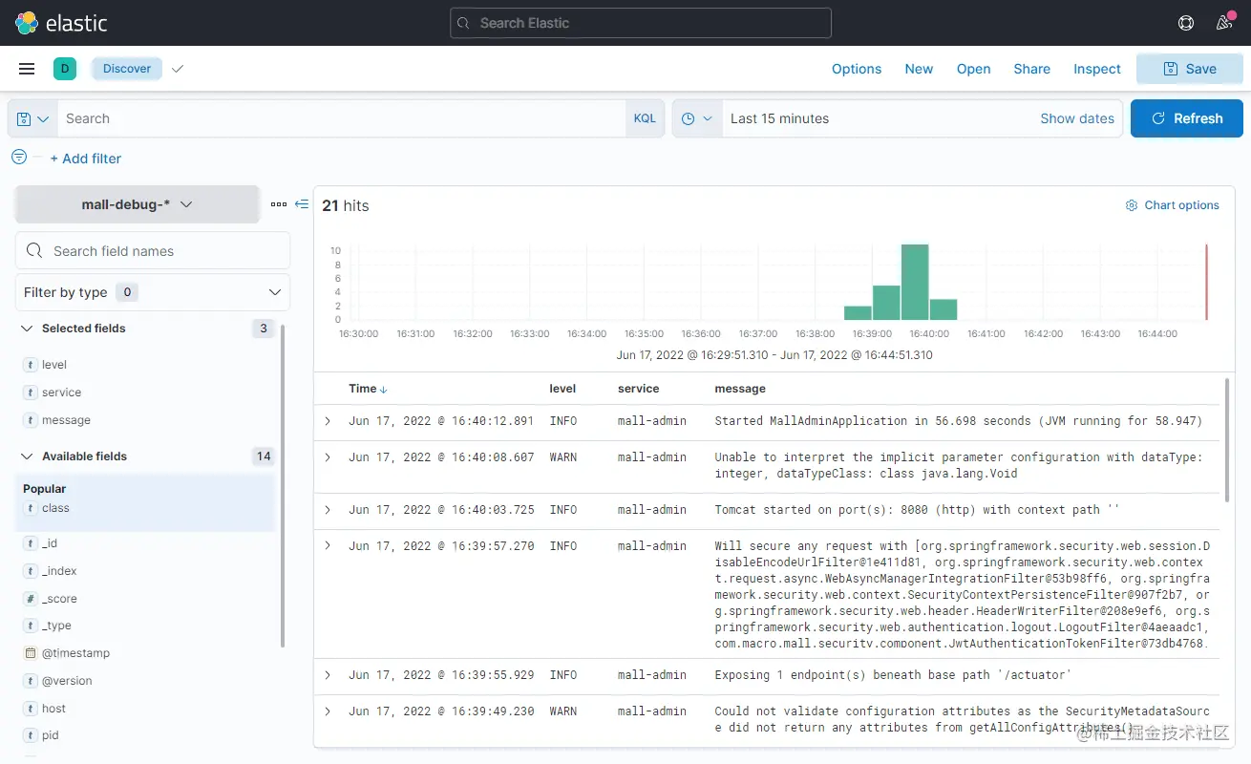The height and width of the screenshot is (764, 1251).
Task: Expand the mall-debug-* index pattern selector
Action: coord(138,204)
